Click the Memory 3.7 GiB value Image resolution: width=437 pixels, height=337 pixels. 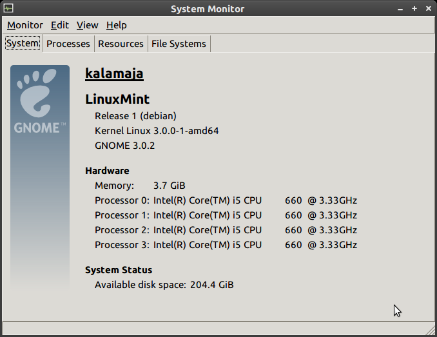pos(169,186)
